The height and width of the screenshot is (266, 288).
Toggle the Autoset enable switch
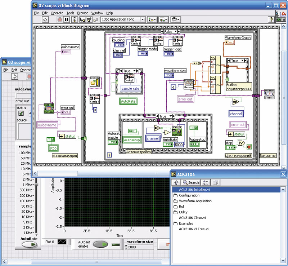[100, 245]
